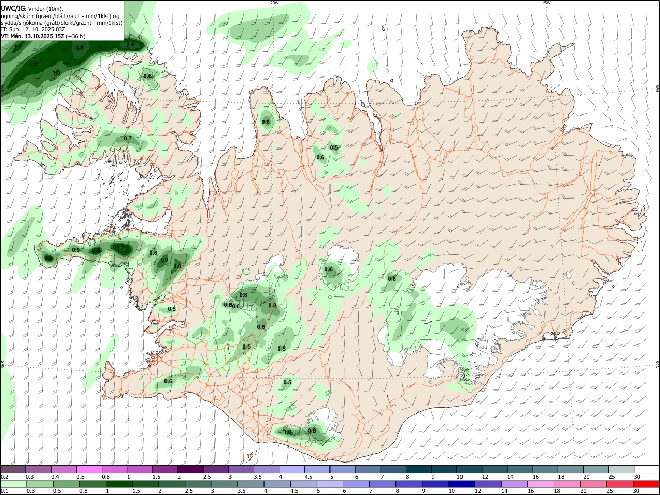Pick the rain scale swatch between 25 and 30
The image size is (660, 495).
[620, 484]
